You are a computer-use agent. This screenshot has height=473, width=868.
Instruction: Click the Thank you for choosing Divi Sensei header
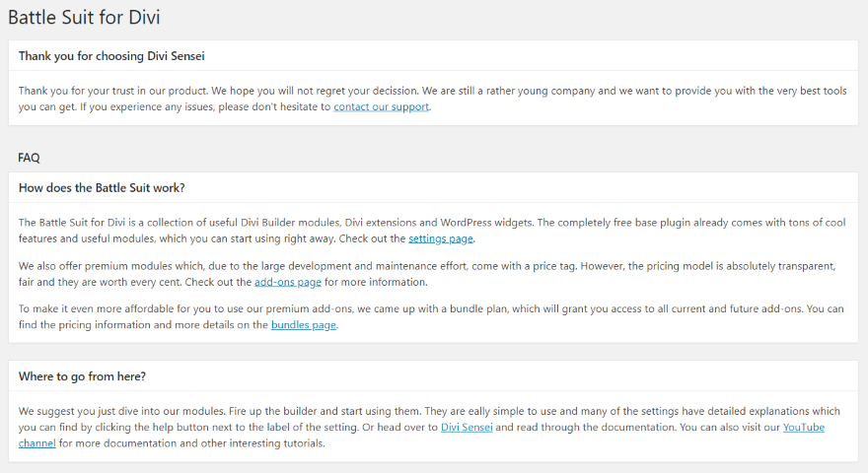tap(111, 55)
